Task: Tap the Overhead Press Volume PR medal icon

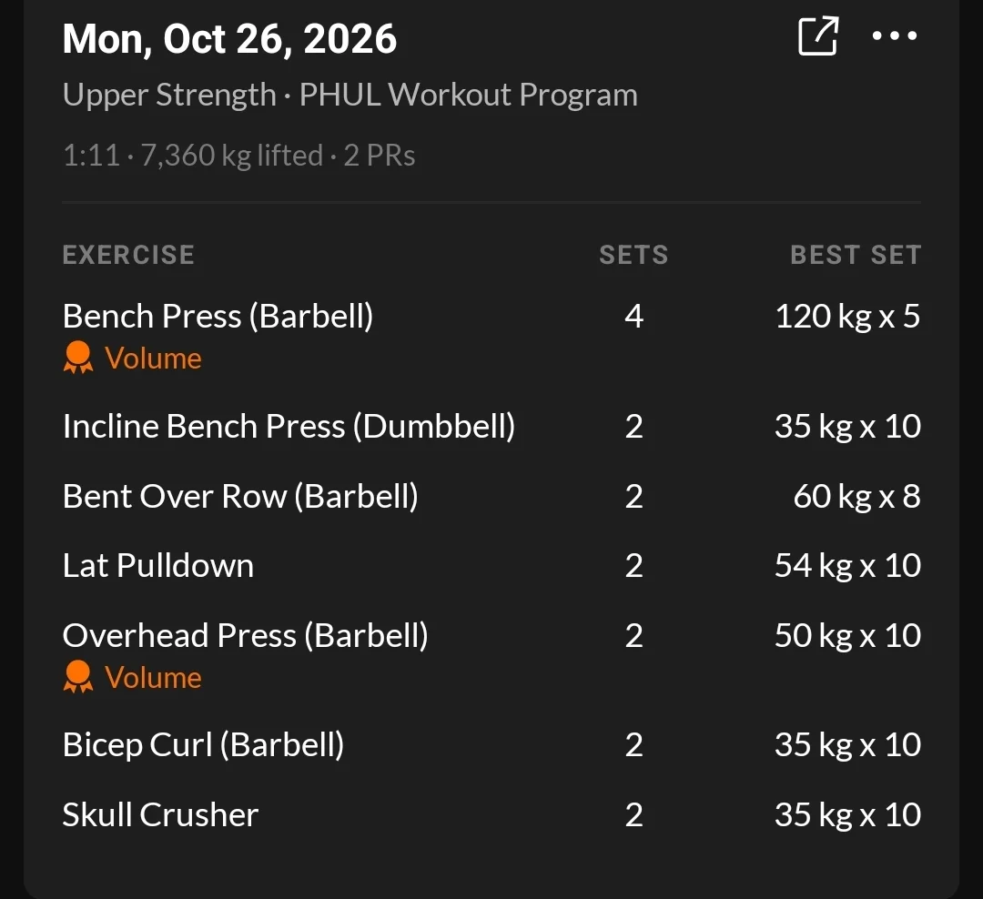Action: [78, 677]
